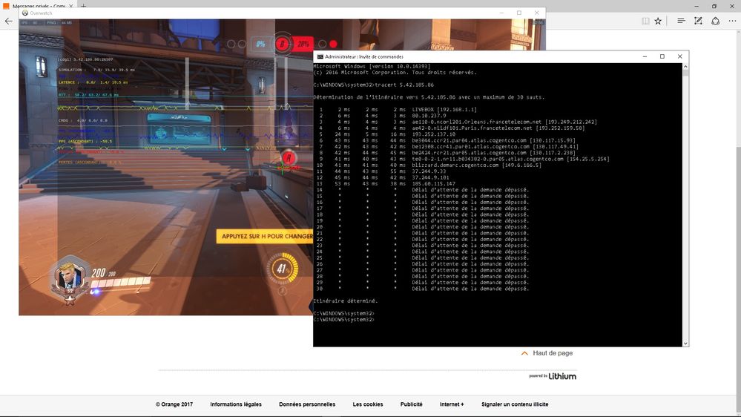Click the © Orange 2017 footer text

[x=174, y=404]
